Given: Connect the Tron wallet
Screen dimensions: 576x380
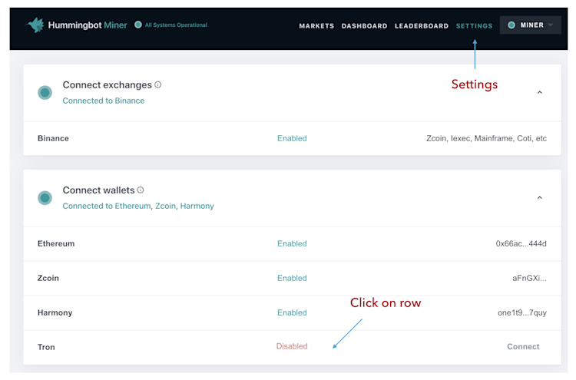Looking at the screenshot, I should pos(523,346).
